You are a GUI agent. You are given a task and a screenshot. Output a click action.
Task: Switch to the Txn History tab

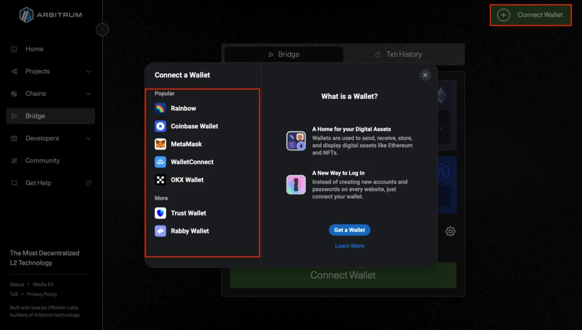tap(404, 55)
